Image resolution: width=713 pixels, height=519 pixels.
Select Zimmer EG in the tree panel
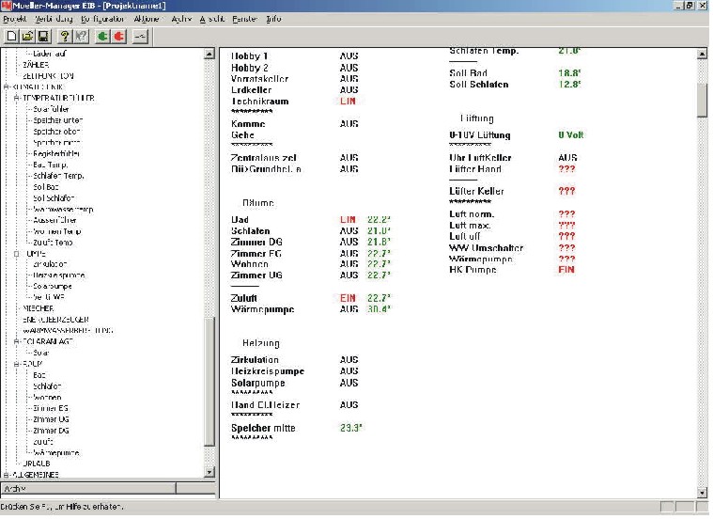point(51,407)
